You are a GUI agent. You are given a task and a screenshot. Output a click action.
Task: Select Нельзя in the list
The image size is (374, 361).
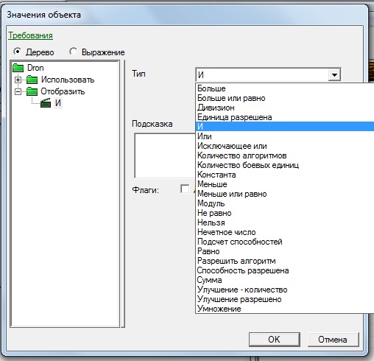pos(285,222)
